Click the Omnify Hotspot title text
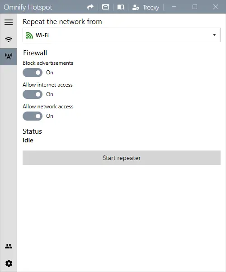Viewport: 226px width, 272px height. pos(28,7)
